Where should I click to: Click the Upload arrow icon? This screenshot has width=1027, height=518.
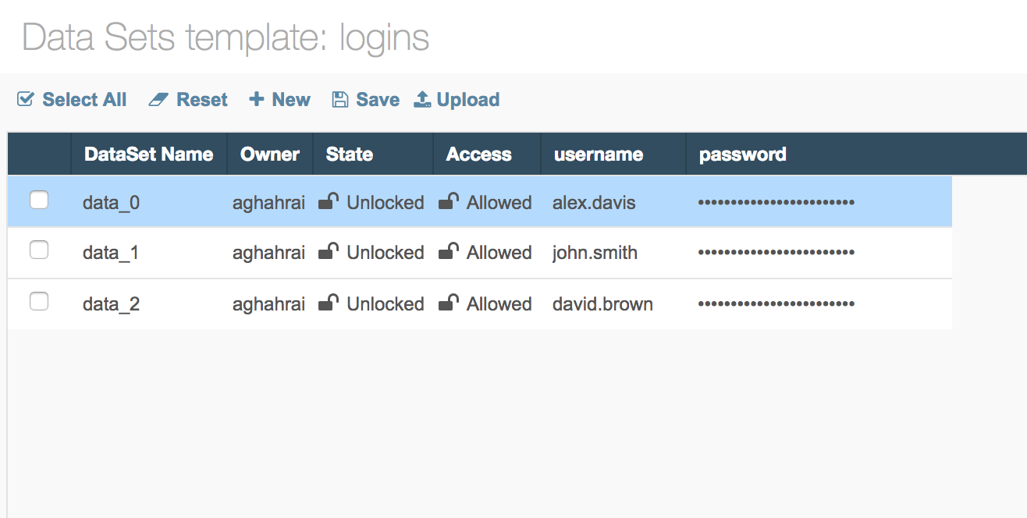coord(422,100)
